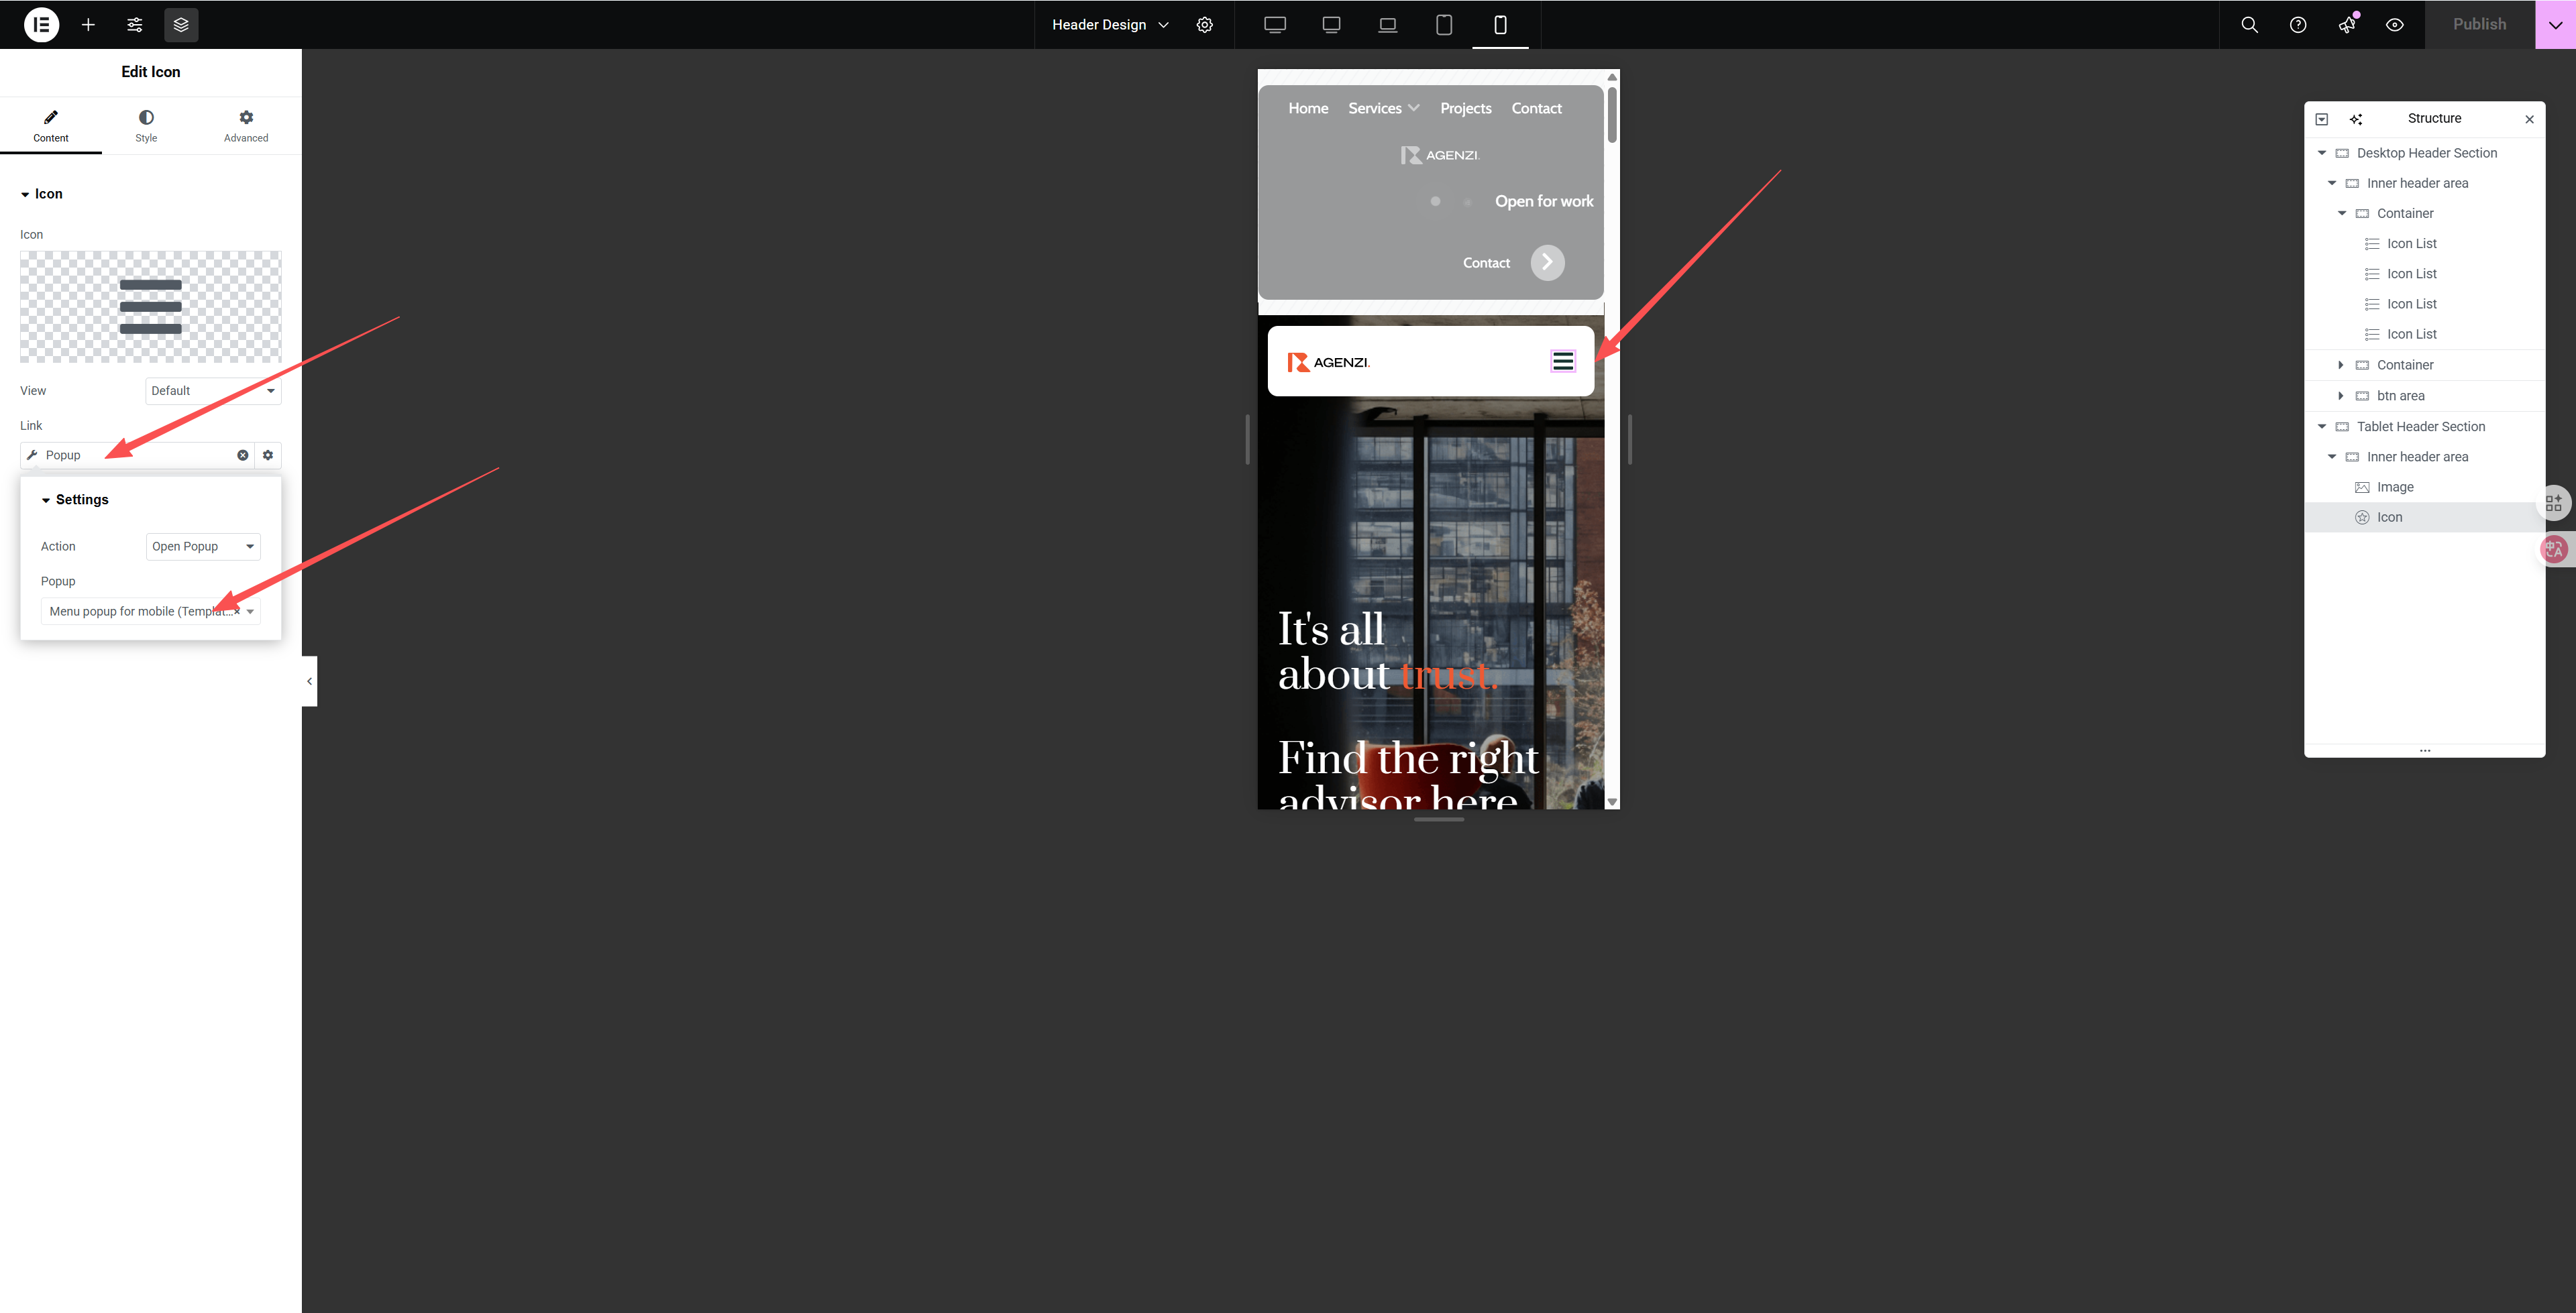Screen dimensions: 2576x1313
Task: Click the Elementor logo menu icon
Action: (41, 25)
